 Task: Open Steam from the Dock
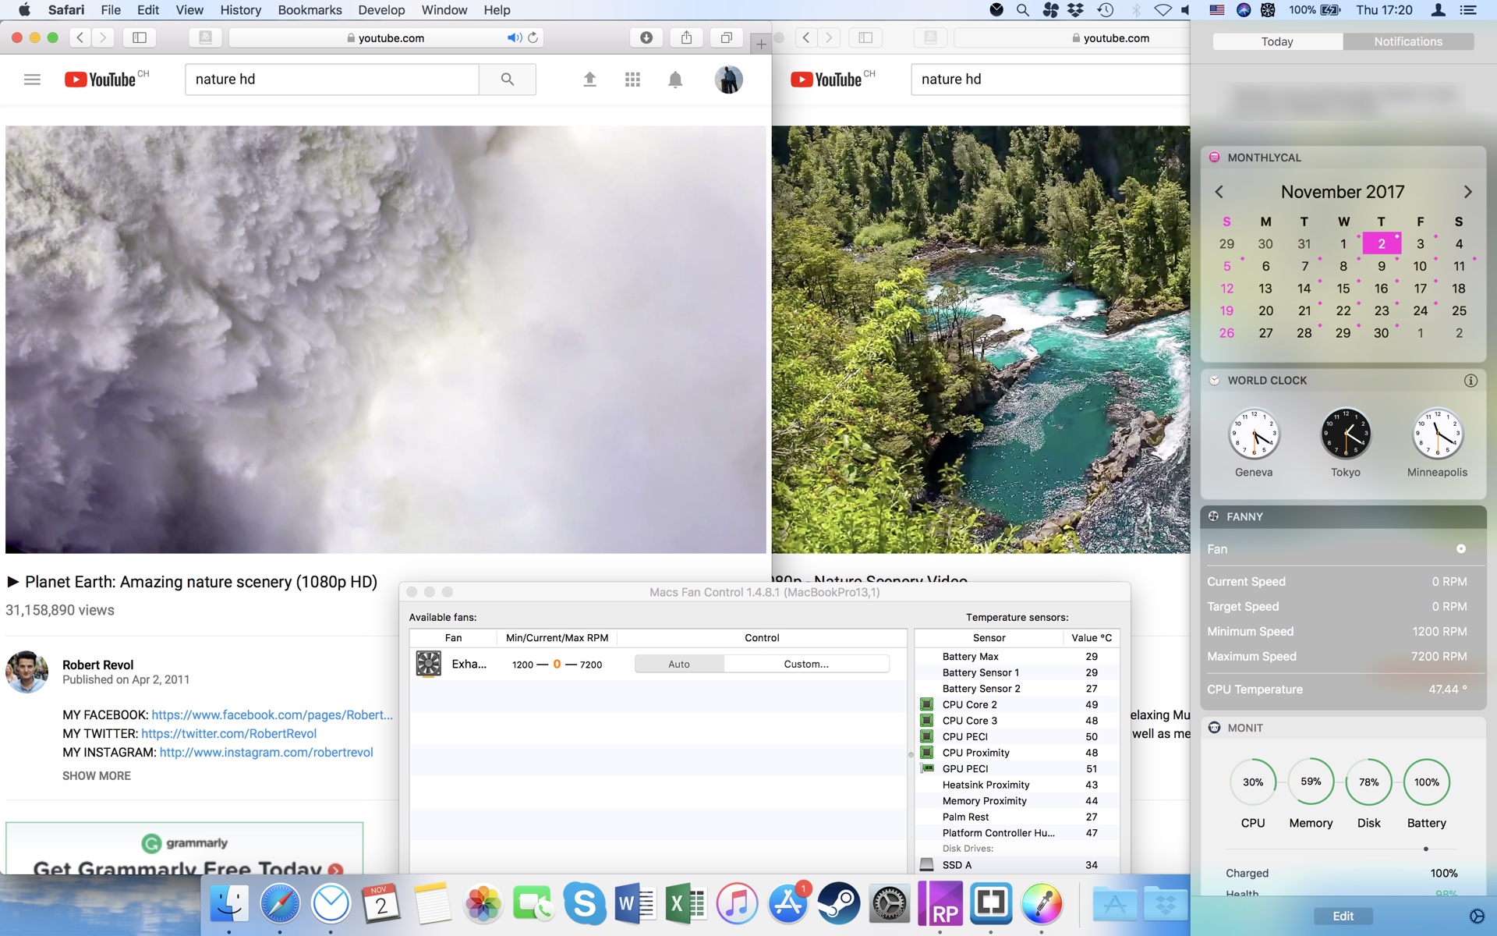[x=838, y=904]
